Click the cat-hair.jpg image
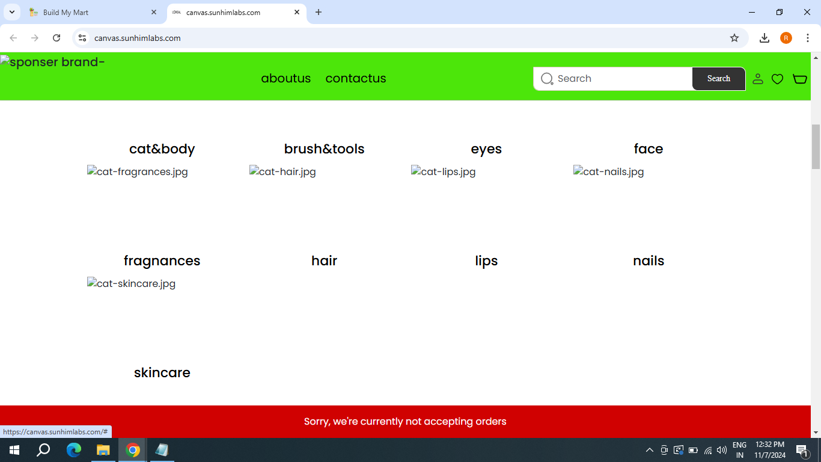The image size is (821, 462). (283, 172)
